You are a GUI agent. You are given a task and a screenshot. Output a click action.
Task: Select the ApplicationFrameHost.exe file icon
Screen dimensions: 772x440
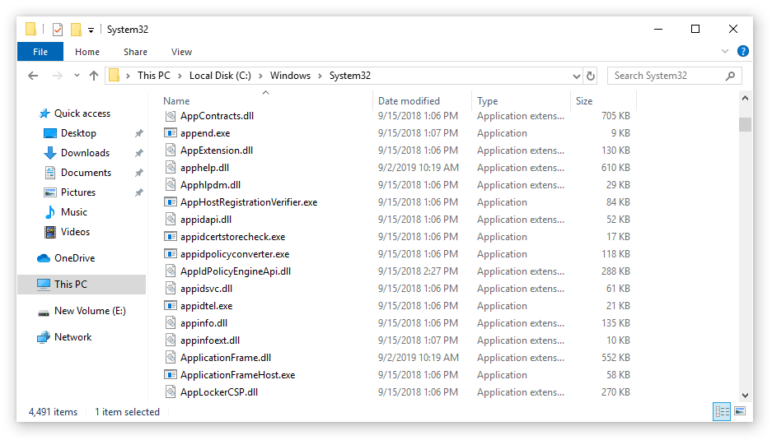click(171, 375)
